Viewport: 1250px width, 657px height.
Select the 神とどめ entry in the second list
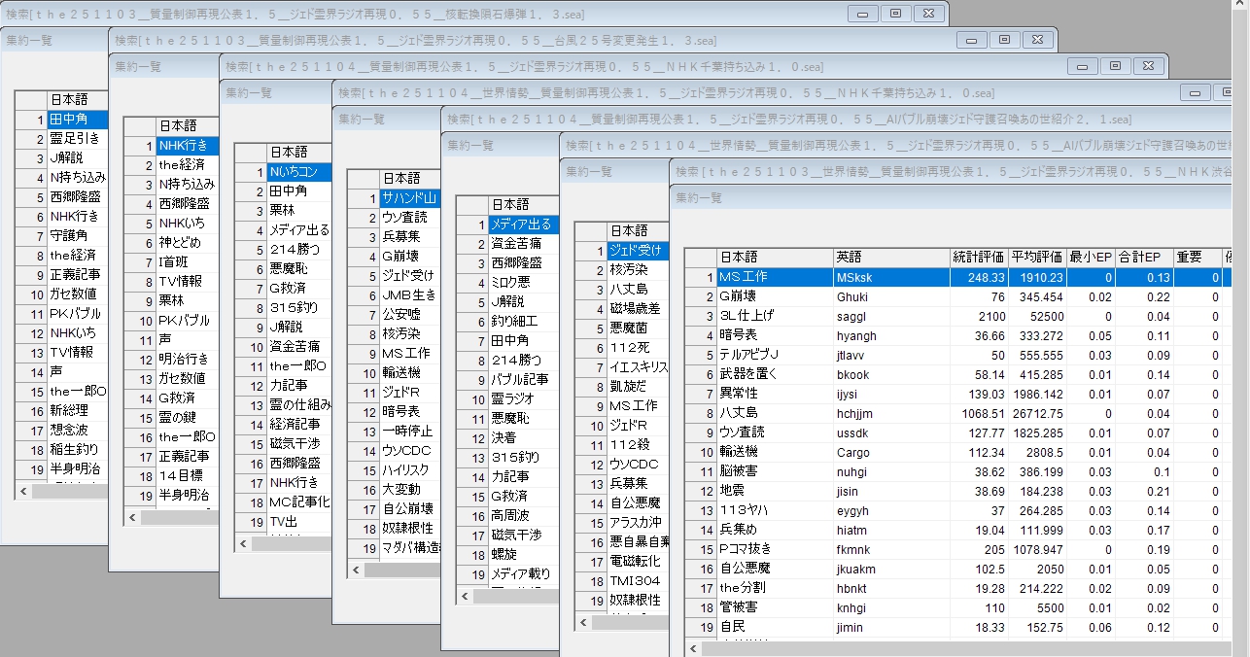pos(184,242)
